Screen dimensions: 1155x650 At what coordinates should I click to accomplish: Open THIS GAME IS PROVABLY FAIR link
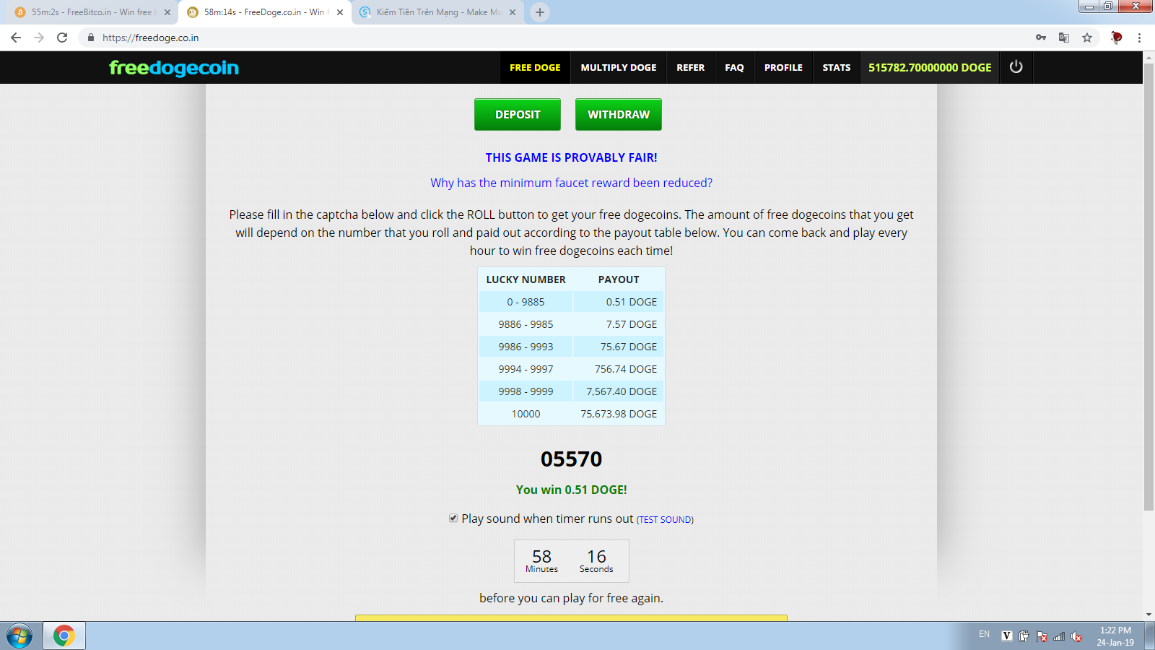point(571,157)
